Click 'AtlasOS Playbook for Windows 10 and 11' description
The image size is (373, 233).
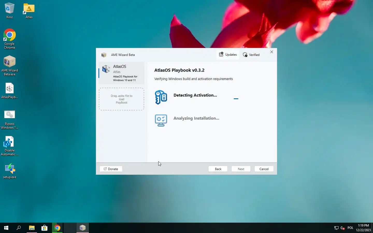click(125, 78)
